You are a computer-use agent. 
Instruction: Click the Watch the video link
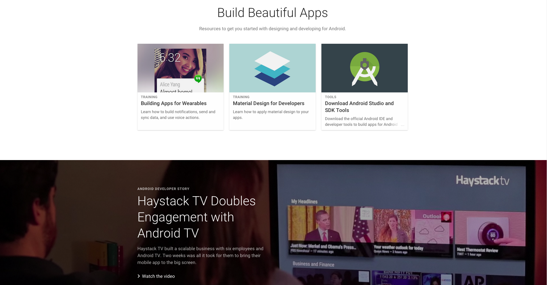(158, 276)
